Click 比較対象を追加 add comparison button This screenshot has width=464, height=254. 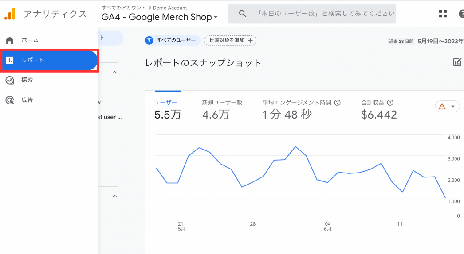pyautogui.click(x=230, y=40)
